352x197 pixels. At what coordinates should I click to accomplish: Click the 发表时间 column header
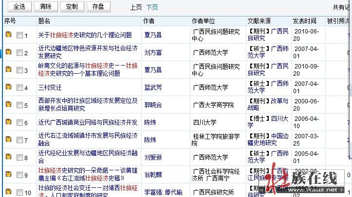[304, 21]
